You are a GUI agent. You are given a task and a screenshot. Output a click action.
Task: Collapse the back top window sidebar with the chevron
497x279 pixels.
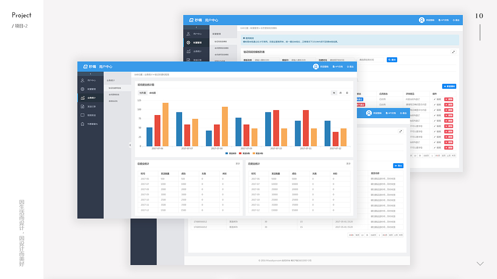coord(196,27)
